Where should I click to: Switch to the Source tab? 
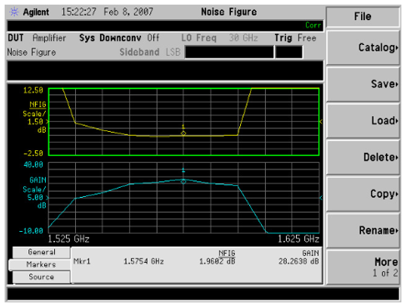42,277
